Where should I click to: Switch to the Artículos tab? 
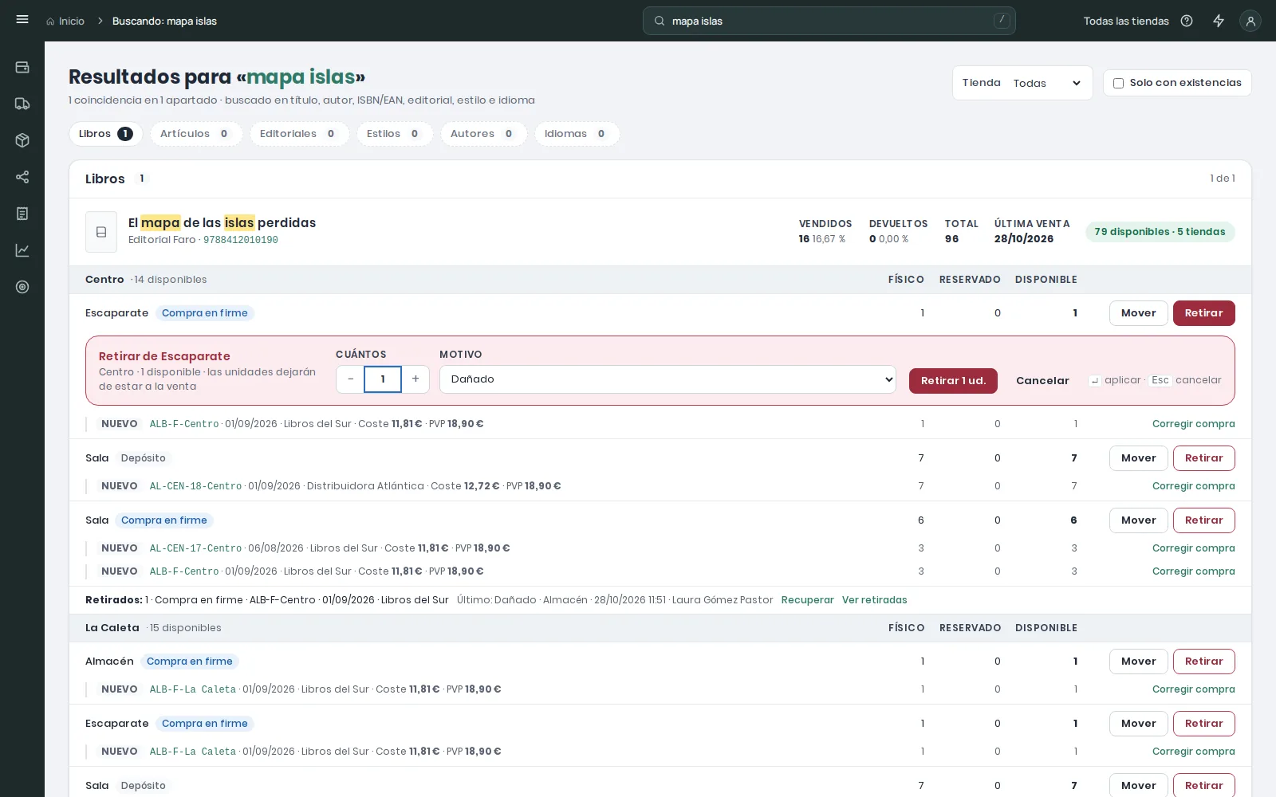[x=196, y=134]
